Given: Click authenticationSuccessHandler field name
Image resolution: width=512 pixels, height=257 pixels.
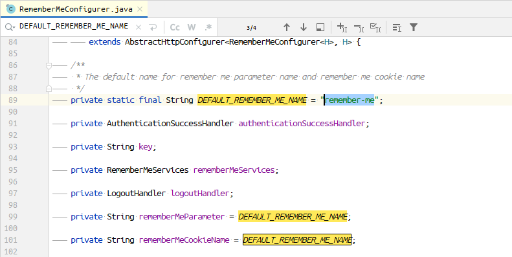Looking at the screenshot, I should [302, 124].
